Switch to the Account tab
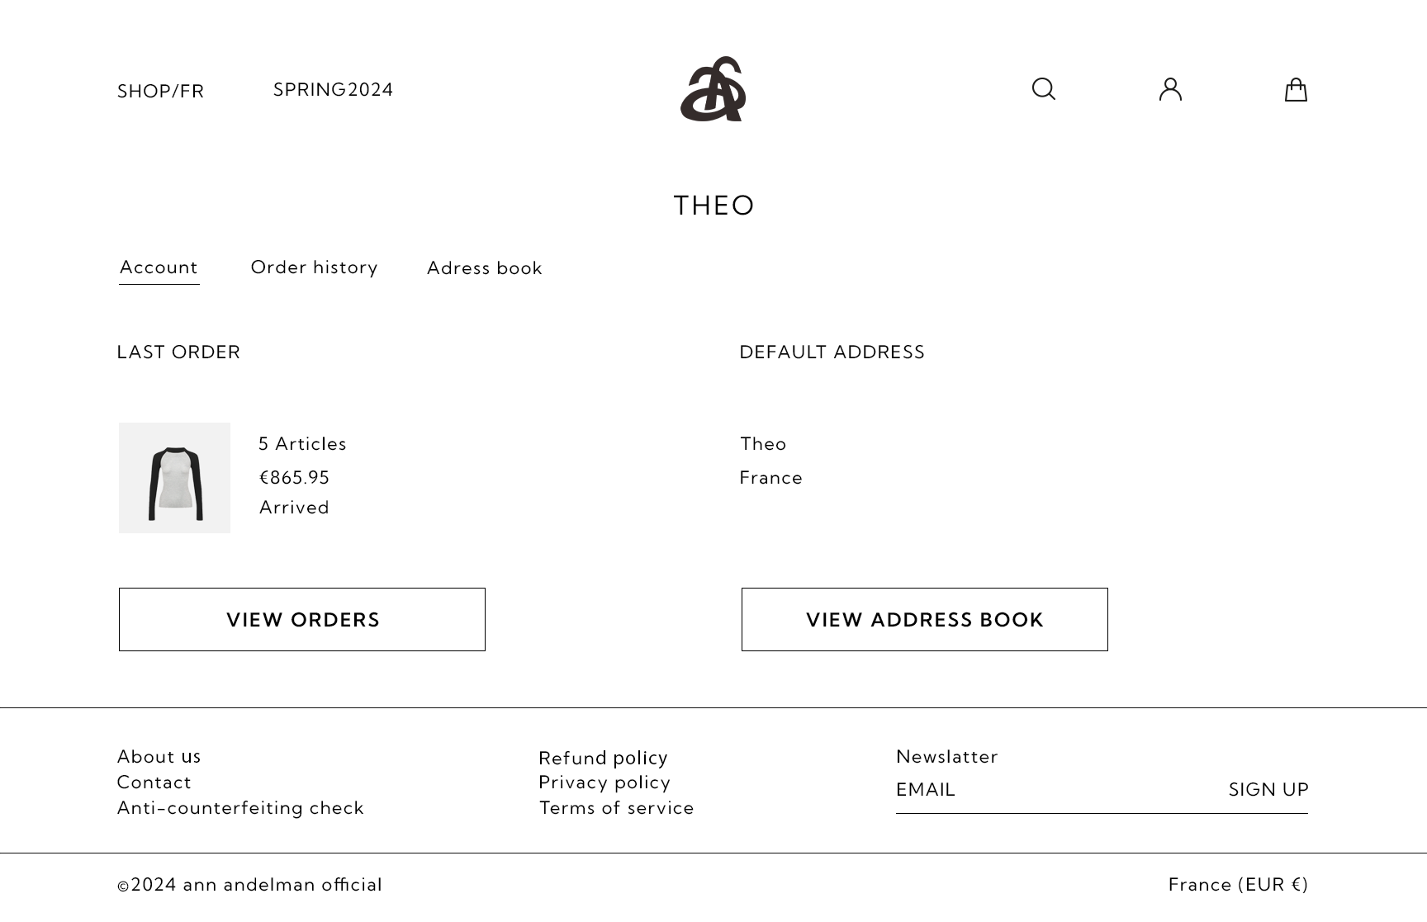 tap(159, 267)
